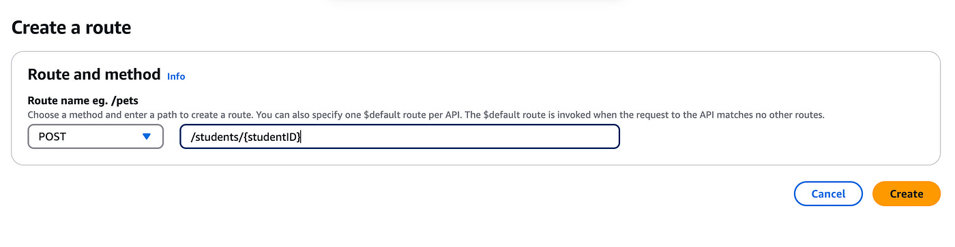Click the $default route description text
Image resolution: width=955 pixels, height=247 pixels.
pyautogui.click(x=426, y=115)
